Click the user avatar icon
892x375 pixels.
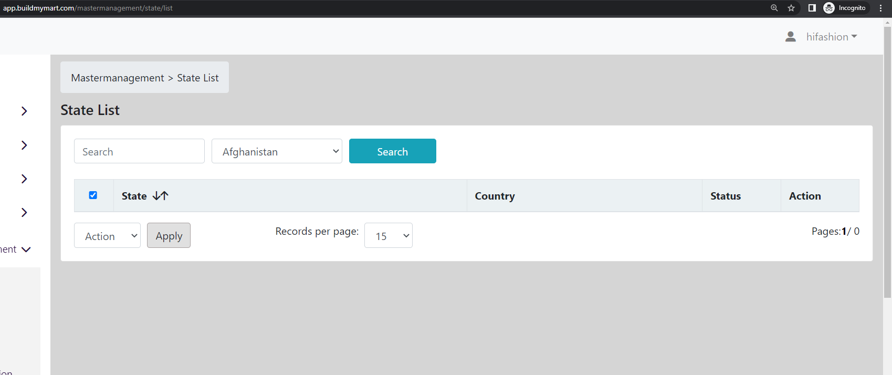[790, 37]
